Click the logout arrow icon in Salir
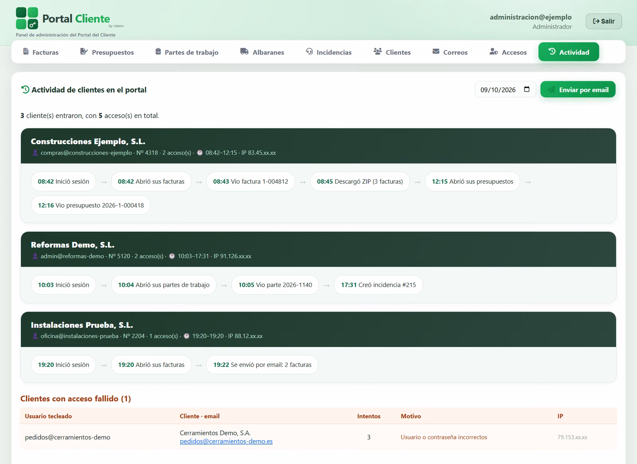The height and width of the screenshot is (464, 637). (x=596, y=21)
